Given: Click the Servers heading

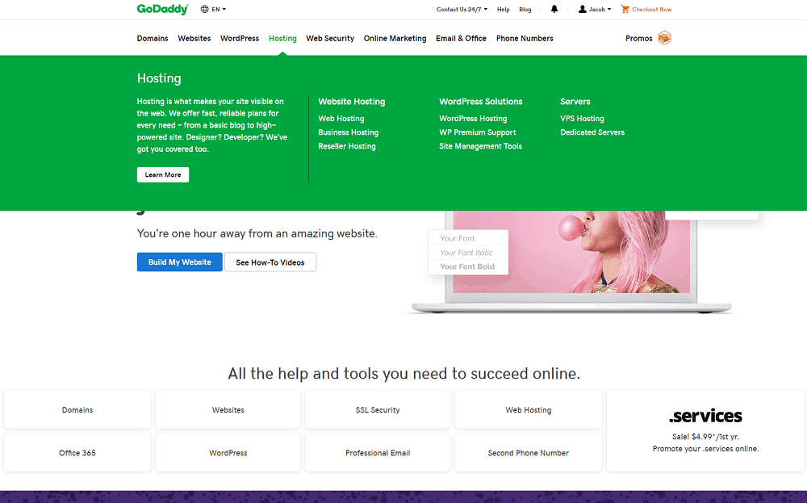Looking at the screenshot, I should (575, 102).
